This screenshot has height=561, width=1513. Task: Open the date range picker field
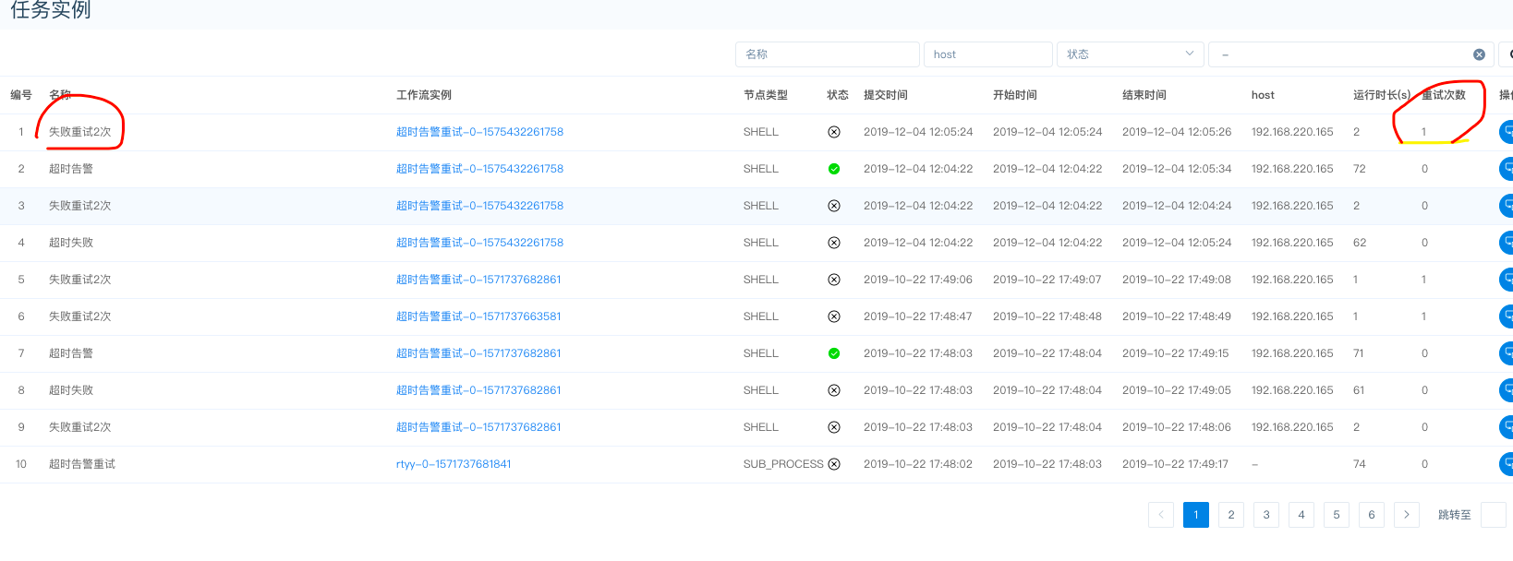click(x=1350, y=54)
